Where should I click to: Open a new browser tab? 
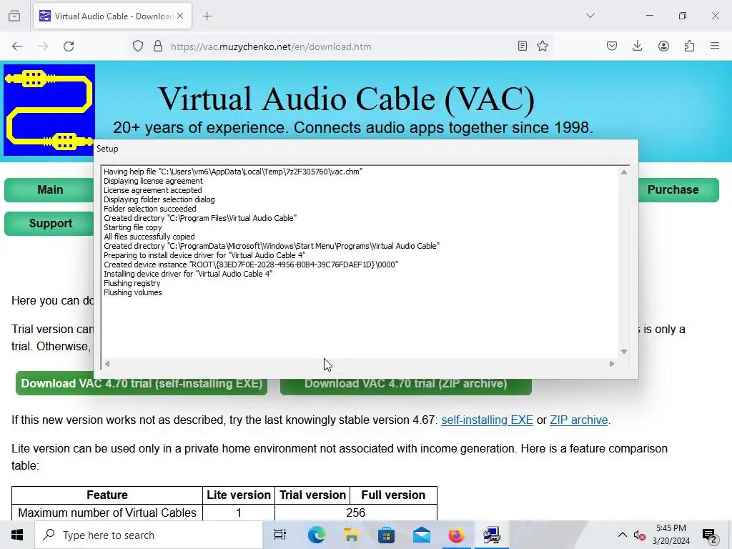click(x=207, y=16)
